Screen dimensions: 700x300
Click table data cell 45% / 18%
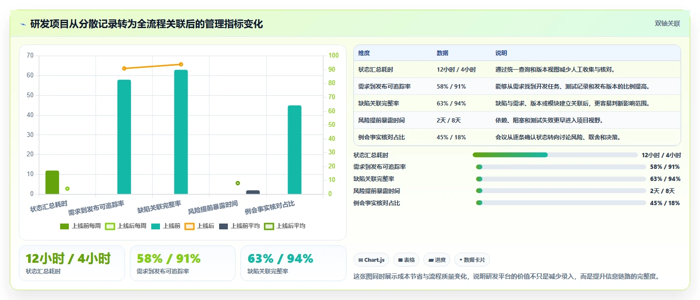click(x=451, y=137)
